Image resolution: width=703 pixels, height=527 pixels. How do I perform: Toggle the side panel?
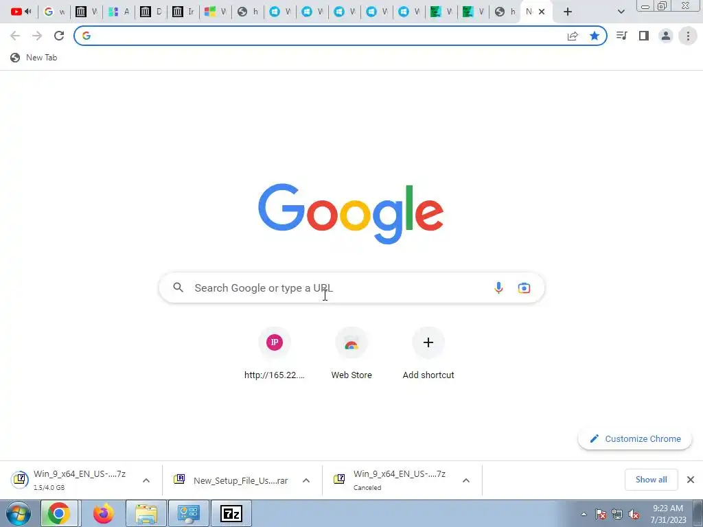click(644, 36)
